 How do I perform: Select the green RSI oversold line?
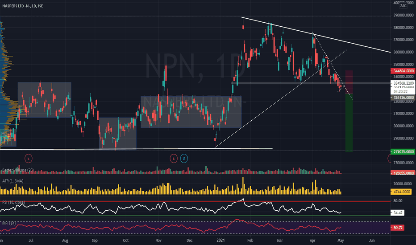(195, 215)
